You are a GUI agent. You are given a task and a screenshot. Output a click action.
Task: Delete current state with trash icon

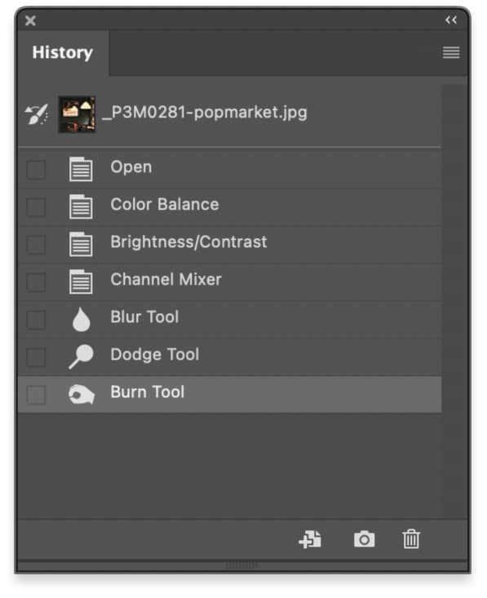[x=411, y=539]
